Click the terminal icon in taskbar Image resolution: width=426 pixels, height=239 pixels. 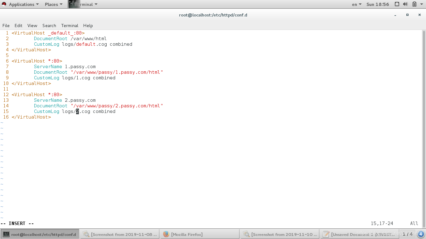6,234
